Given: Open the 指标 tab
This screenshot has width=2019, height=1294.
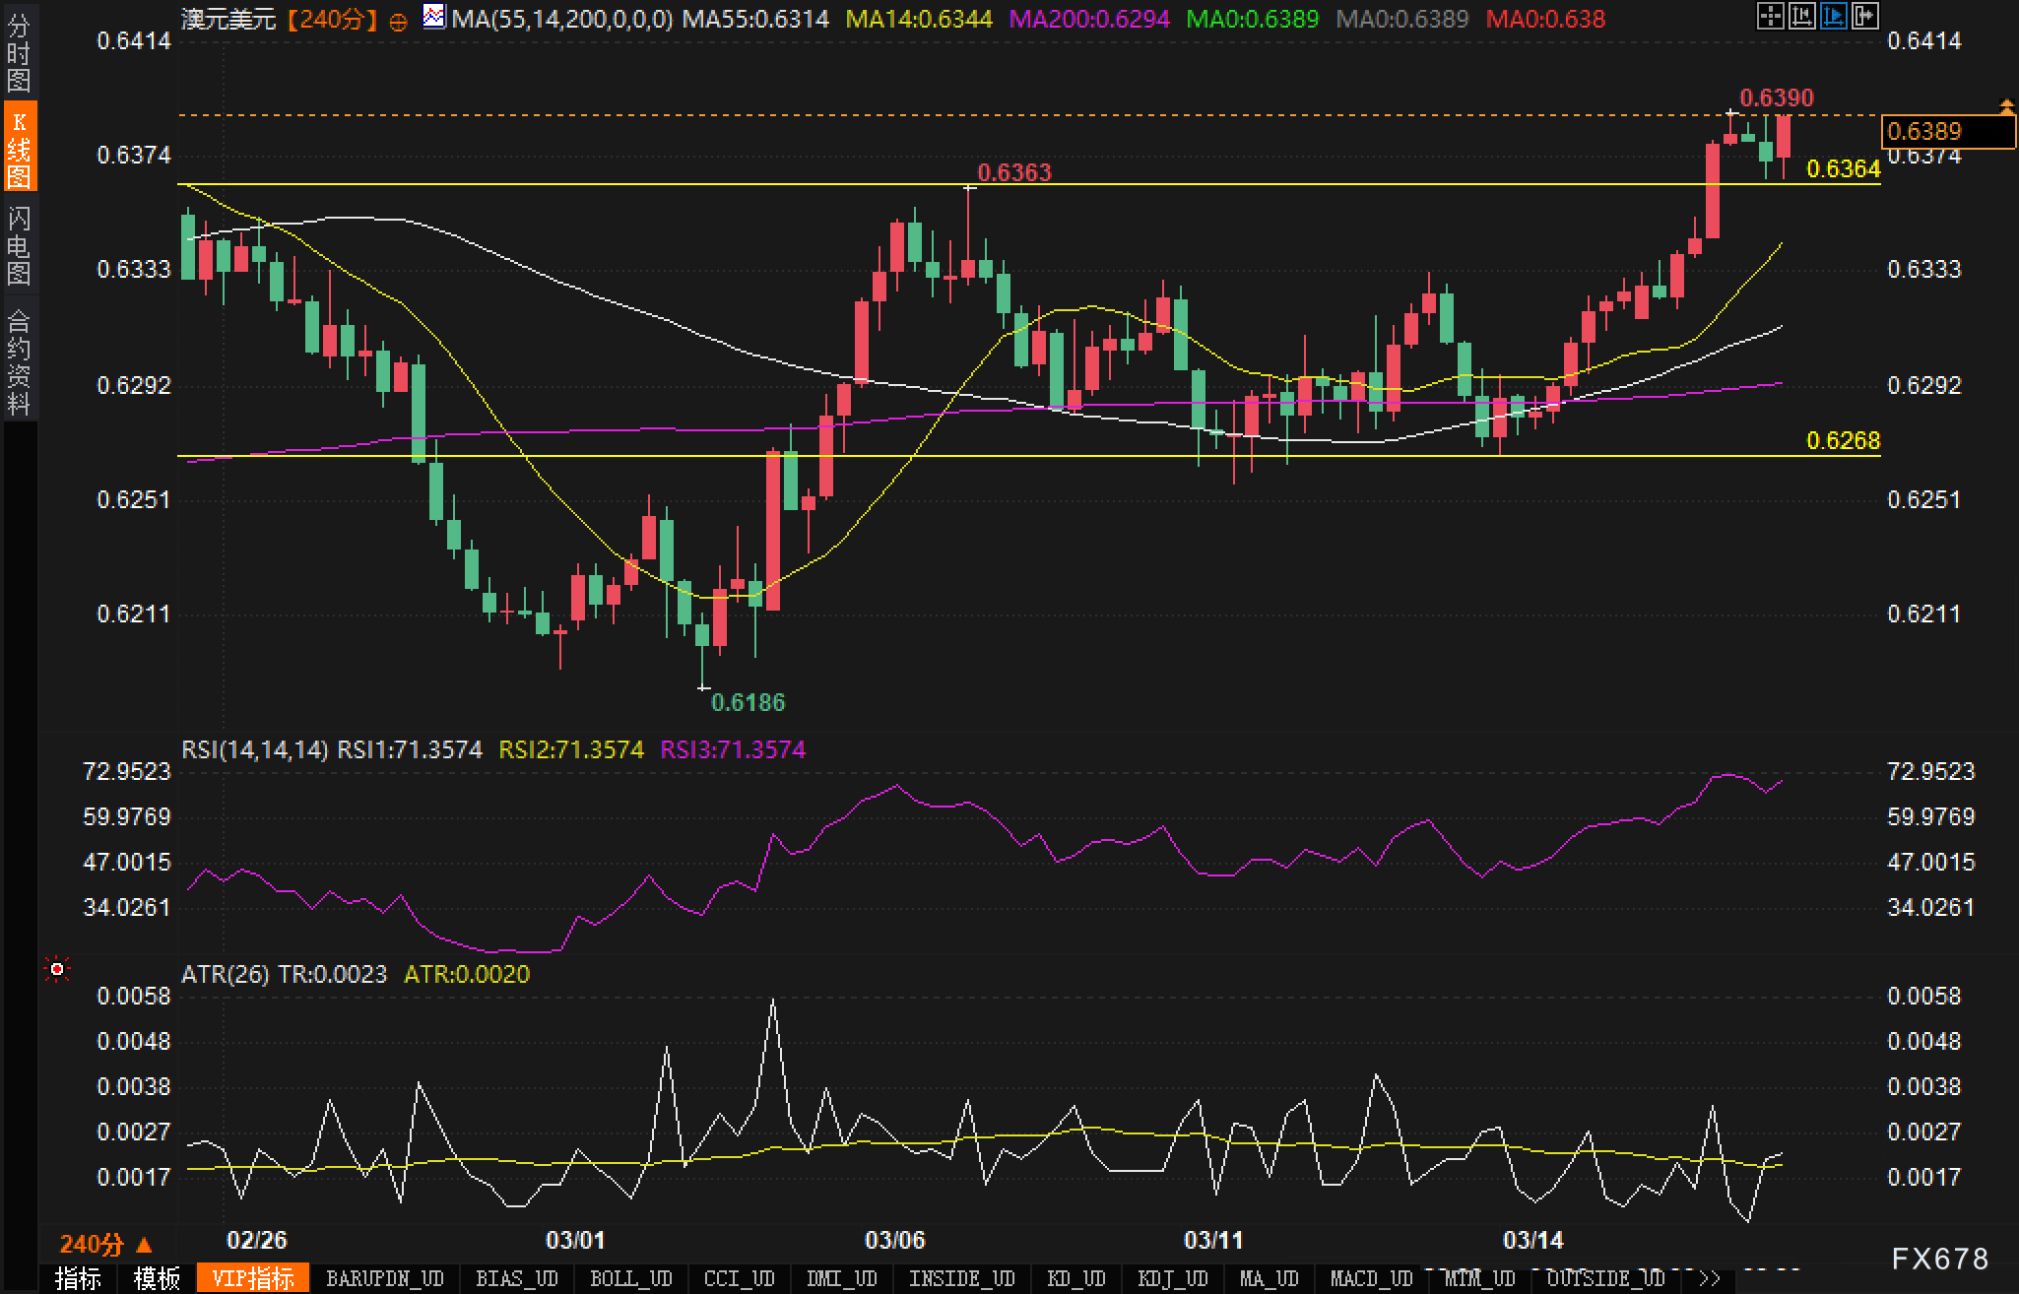Looking at the screenshot, I should [x=78, y=1278].
